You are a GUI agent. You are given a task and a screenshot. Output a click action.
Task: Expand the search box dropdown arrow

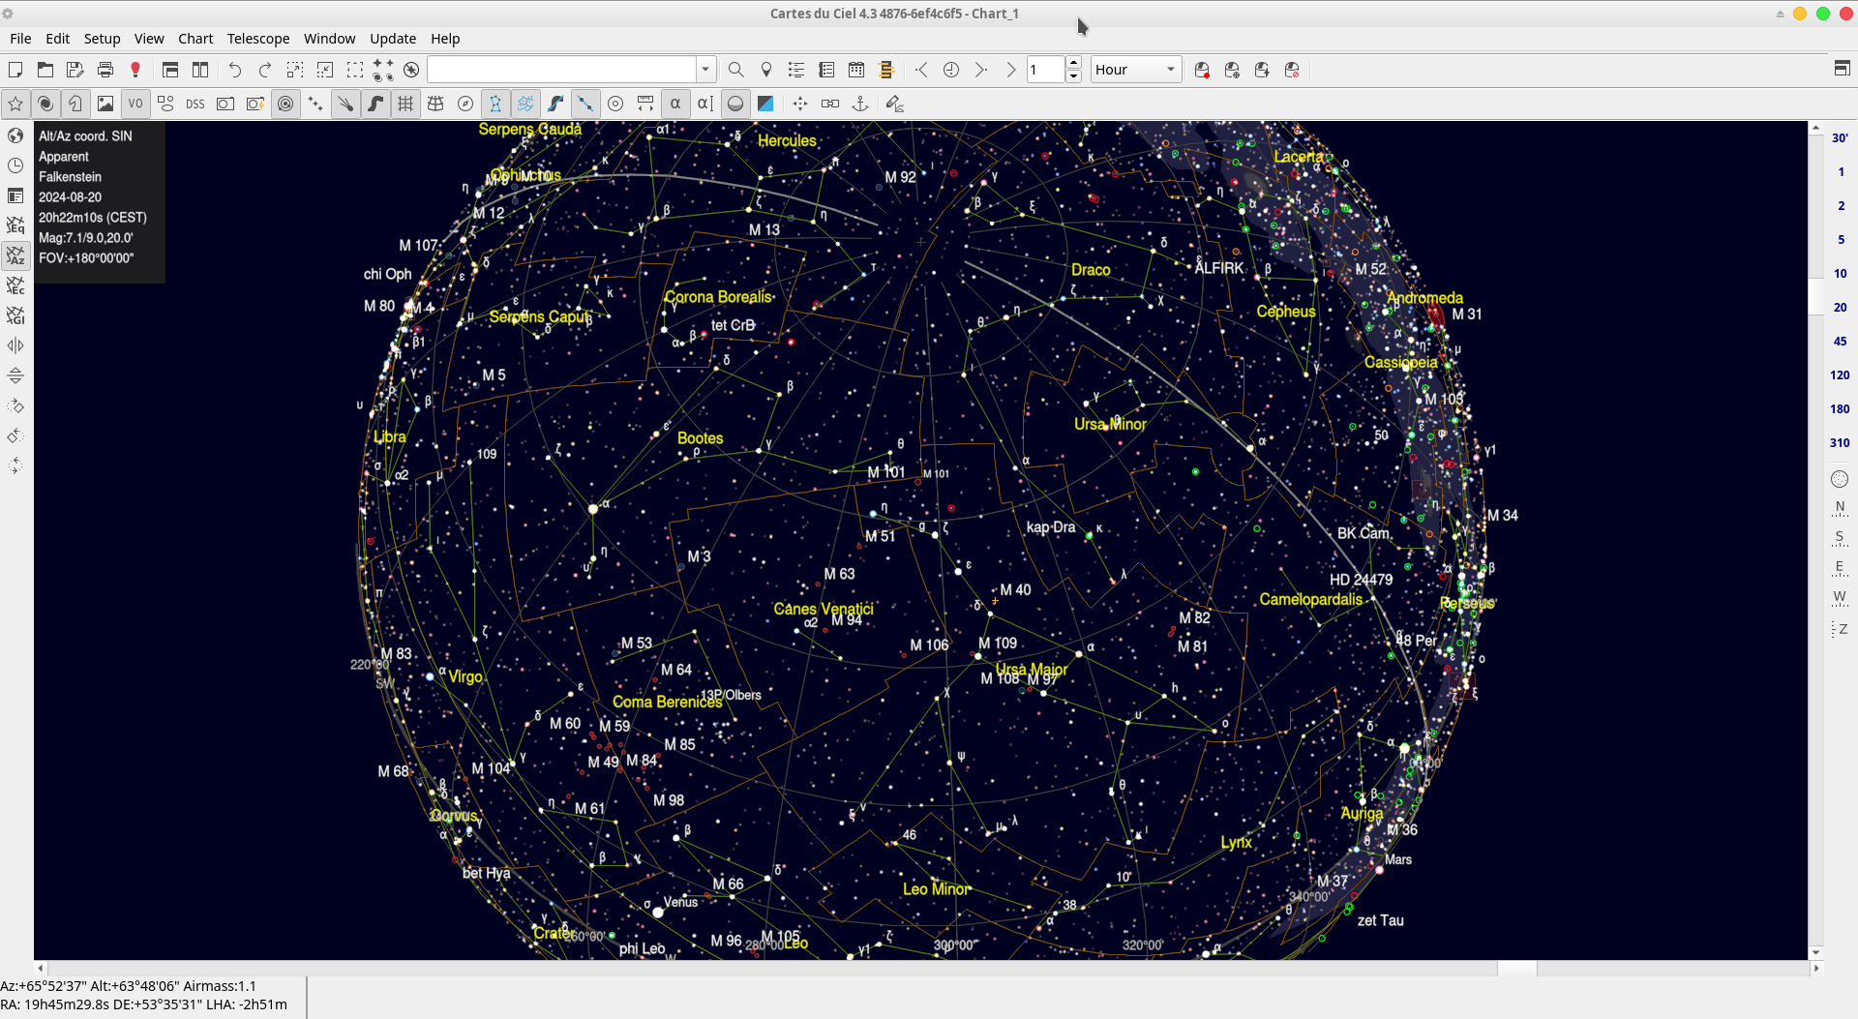click(705, 70)
